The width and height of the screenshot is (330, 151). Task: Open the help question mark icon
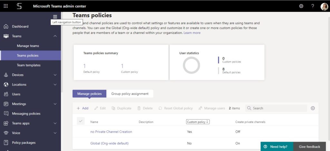(313, 6)
